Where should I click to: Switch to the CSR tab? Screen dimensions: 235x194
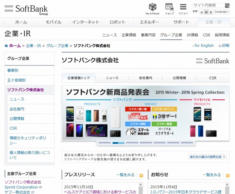click(213, 78)
